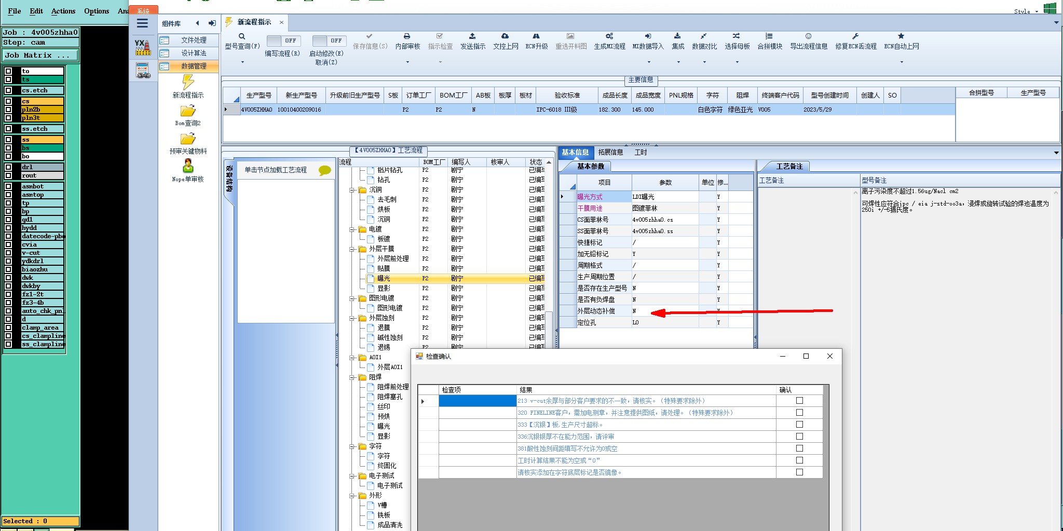The image size is (1063, 531).
Task: Collapse the 图形电镀 folder node
Action: click(x=352, y=298)
